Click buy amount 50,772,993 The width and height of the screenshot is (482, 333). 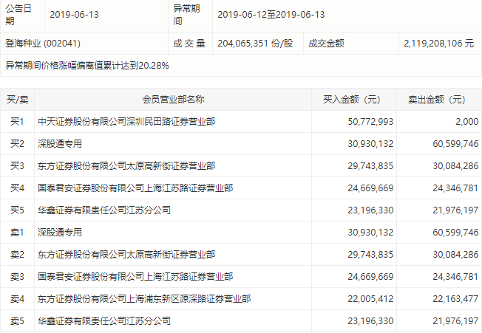[370, 122]
